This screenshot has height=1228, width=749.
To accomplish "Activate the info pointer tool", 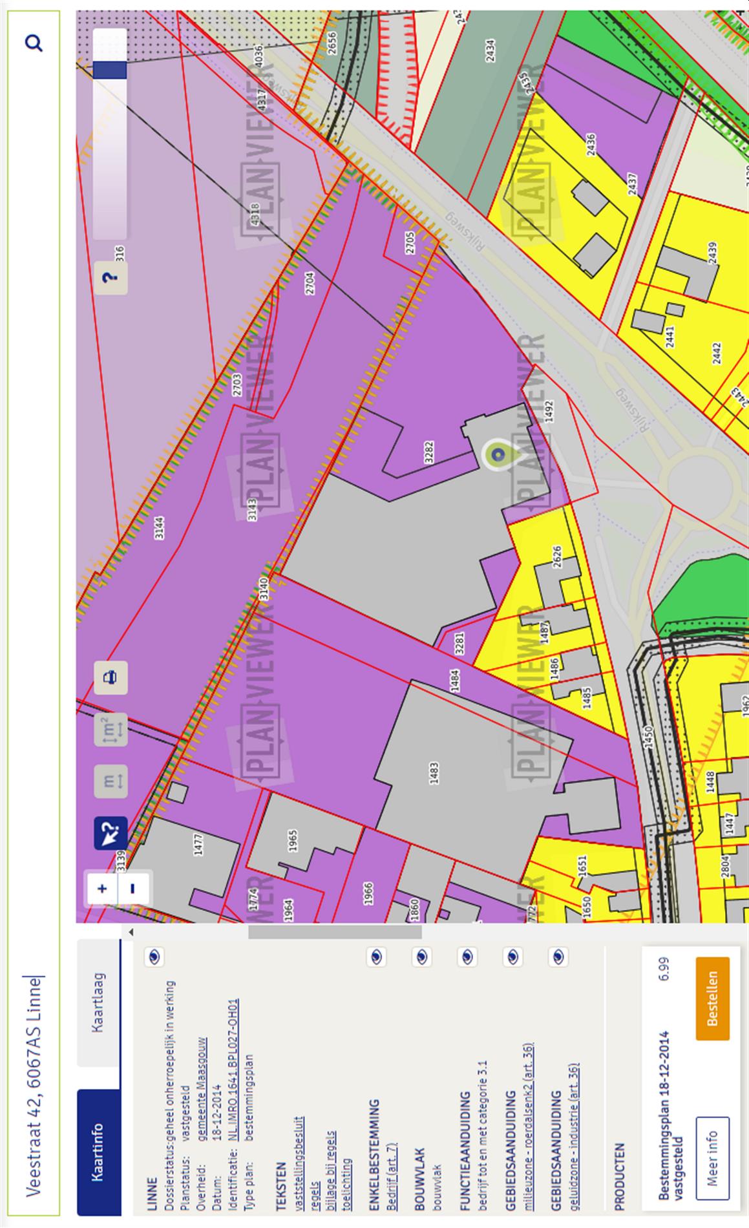I will pyautogui.click(x=111, y=833).
